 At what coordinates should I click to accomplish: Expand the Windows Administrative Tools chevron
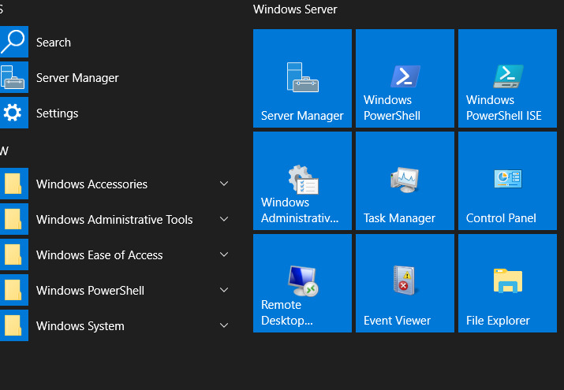(x=224, y=219)
